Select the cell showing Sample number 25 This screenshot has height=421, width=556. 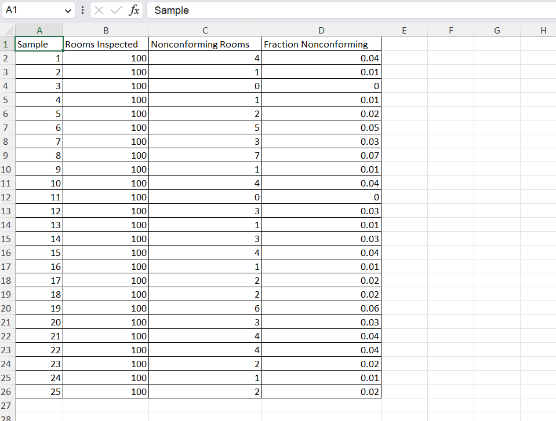39,391
